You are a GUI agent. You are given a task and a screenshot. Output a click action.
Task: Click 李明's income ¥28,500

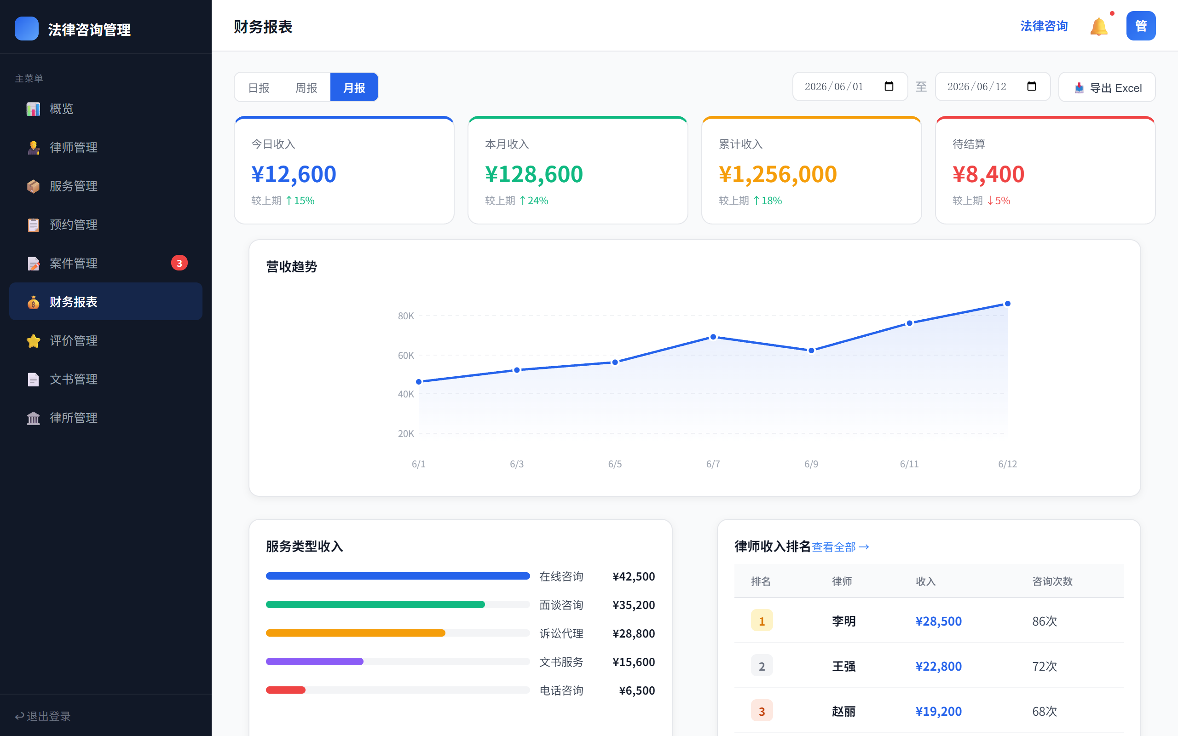939,621
